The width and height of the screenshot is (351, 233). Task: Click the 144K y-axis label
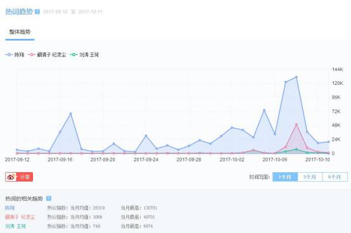337,69
